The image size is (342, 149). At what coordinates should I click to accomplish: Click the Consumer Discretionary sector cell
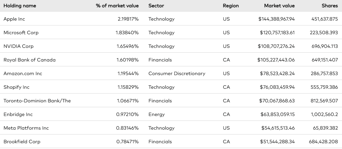pyautogui.click(x=177, y=74)
